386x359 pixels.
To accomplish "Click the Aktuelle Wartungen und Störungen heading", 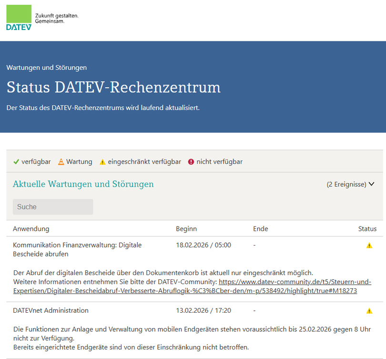I will click(83, 184).
